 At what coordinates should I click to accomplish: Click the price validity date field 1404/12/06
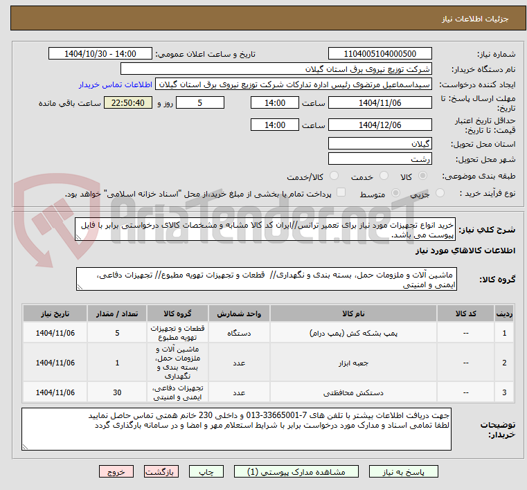click(x=379, y=125)
